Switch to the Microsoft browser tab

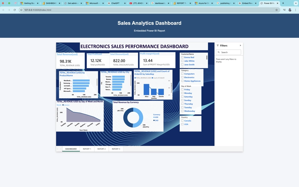[x=95, y=3]
